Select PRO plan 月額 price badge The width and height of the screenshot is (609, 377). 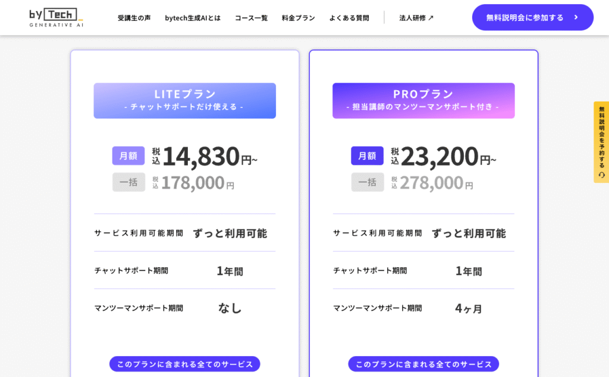pyautogui.click(x=367, y=156)
